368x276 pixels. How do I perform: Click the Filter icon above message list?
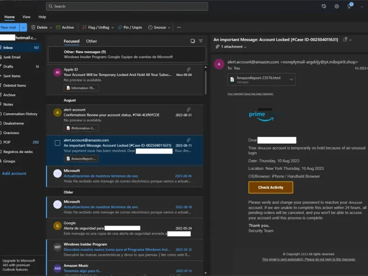tap(201, 41)
